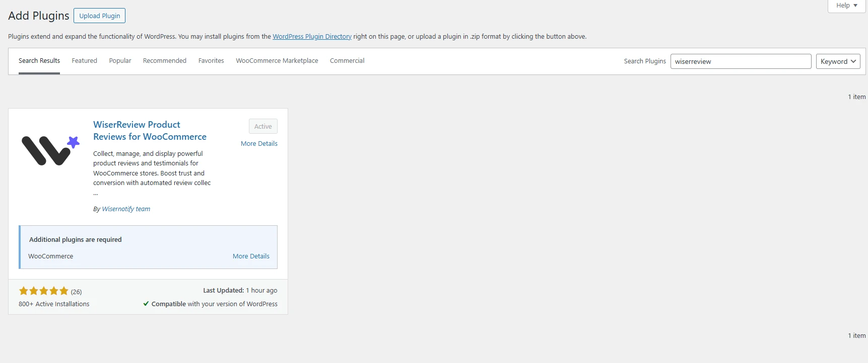
Task: Focus the Search Plugins input field
Action: tap(741, 61)
